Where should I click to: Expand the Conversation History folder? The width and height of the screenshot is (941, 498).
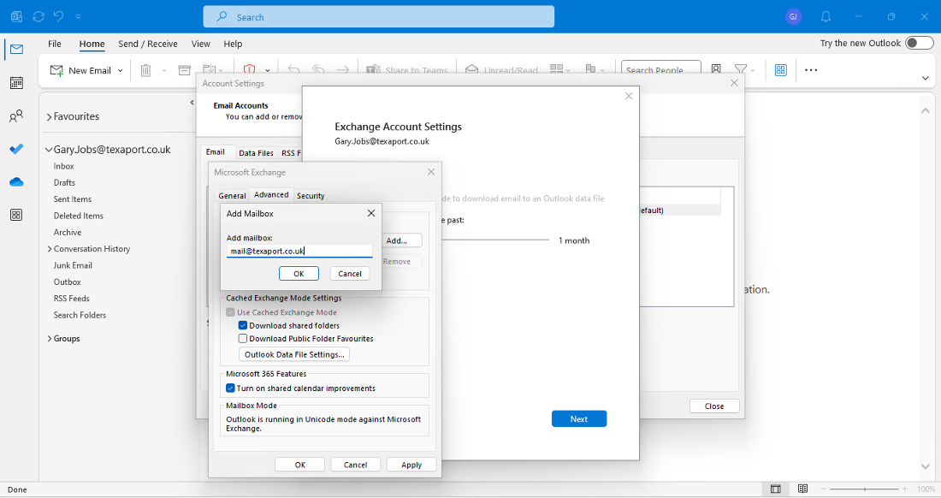tap(49, 248)
